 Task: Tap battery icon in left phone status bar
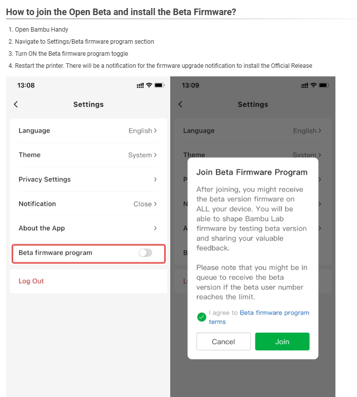[159, 85]
